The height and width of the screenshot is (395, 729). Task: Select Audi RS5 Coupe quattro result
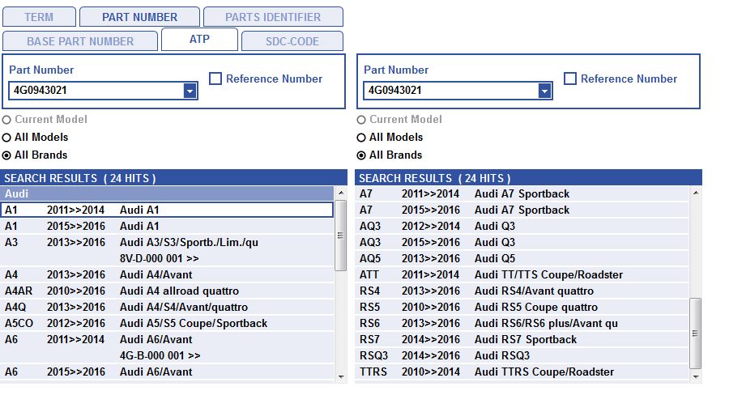click(522, 307)
